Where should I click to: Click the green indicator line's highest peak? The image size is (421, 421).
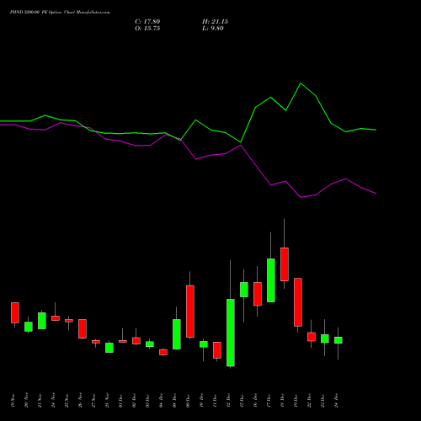point(301,83)
